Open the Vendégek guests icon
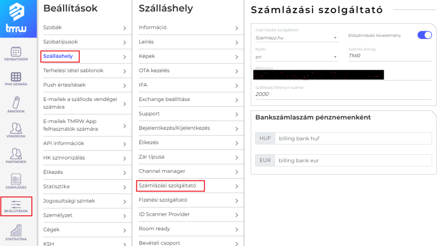This screenshot has width=440, height=246. point(16,129)
